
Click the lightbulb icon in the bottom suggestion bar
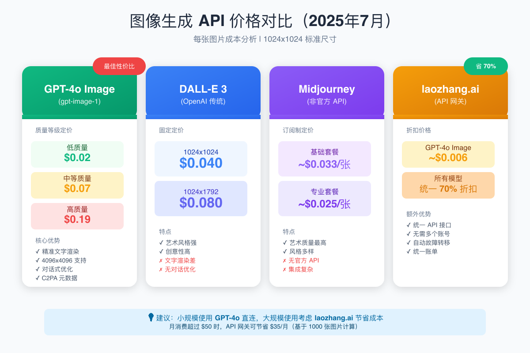(x=150, y=317)
